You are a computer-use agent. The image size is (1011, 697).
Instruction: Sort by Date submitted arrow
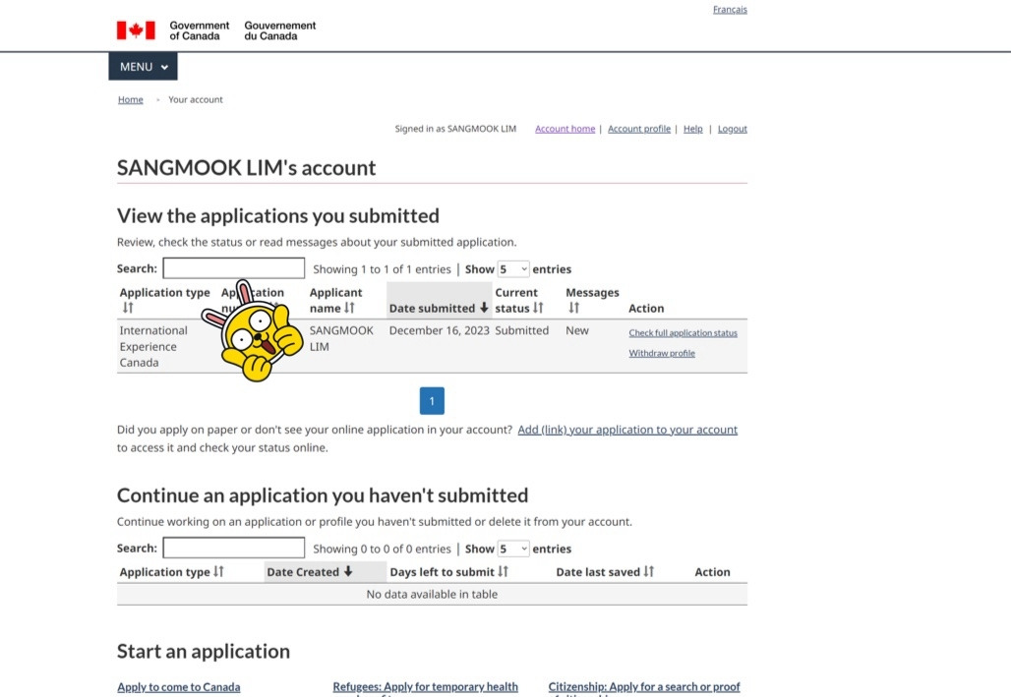(484, 308)
